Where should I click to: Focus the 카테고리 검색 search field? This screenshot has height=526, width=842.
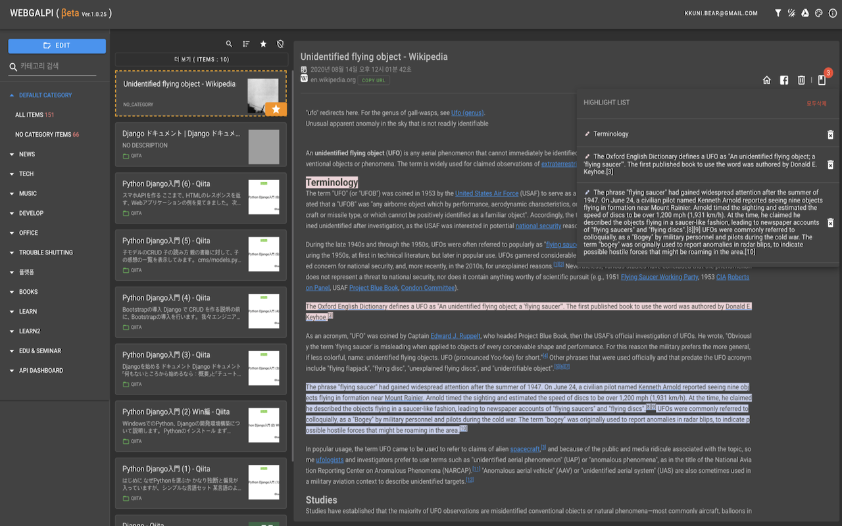(x=57, y=66)
